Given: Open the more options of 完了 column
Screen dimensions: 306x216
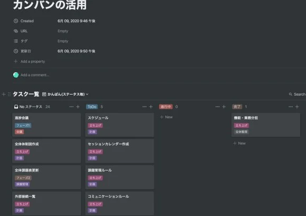Looking at the screenshot, I should coord(291,107).
